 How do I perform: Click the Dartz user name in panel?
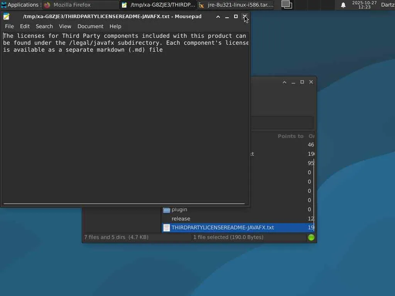click(388, 5)
